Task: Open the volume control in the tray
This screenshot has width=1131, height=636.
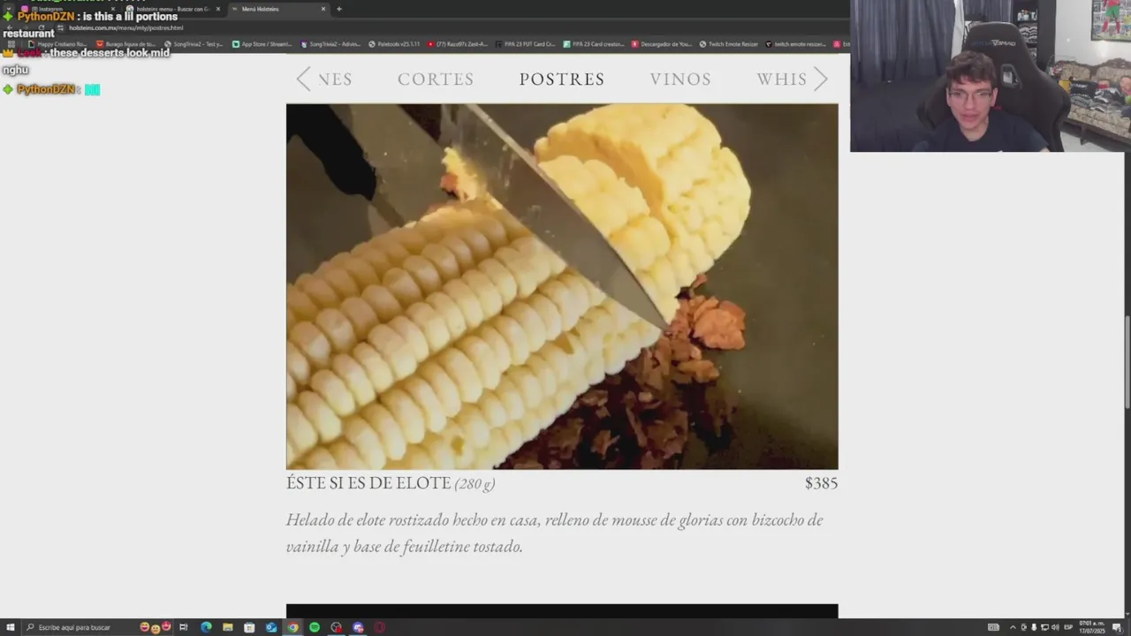Action: coord(1055,627)
